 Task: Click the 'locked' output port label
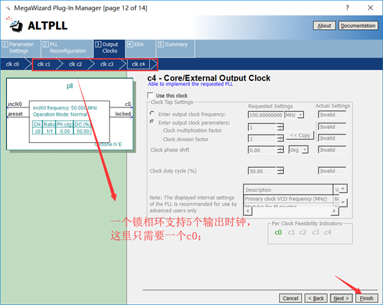click(123, 114)
